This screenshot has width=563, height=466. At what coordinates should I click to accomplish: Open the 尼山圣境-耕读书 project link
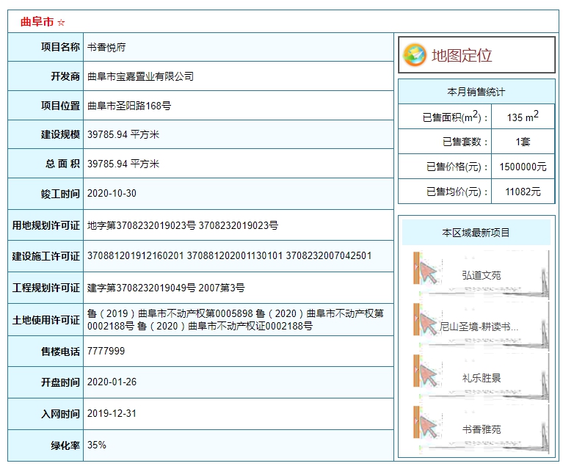(479, 327)
